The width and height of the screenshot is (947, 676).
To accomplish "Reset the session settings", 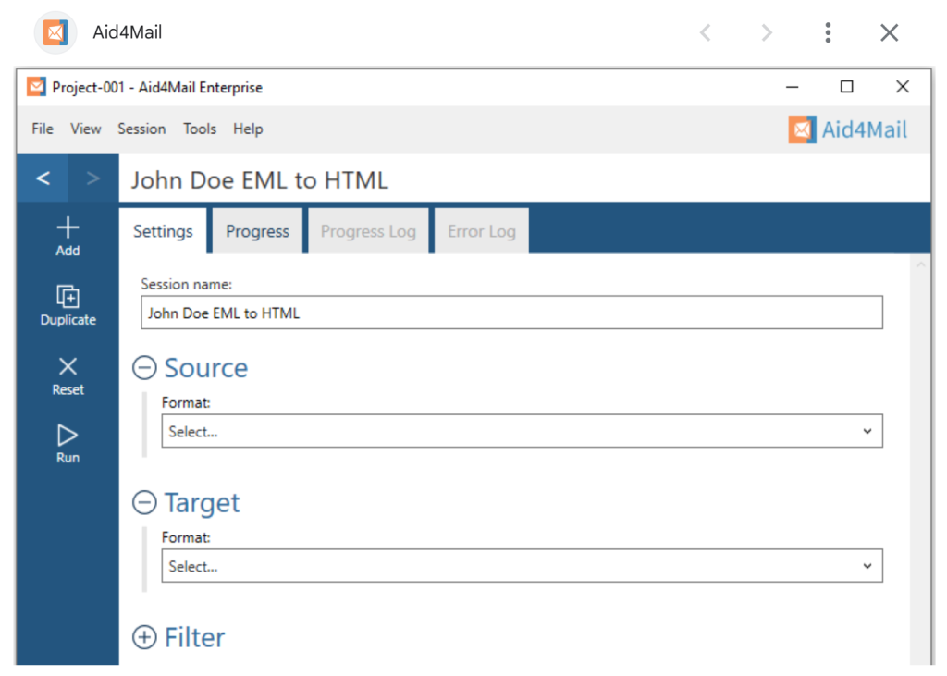I will (x=68, y=375).
